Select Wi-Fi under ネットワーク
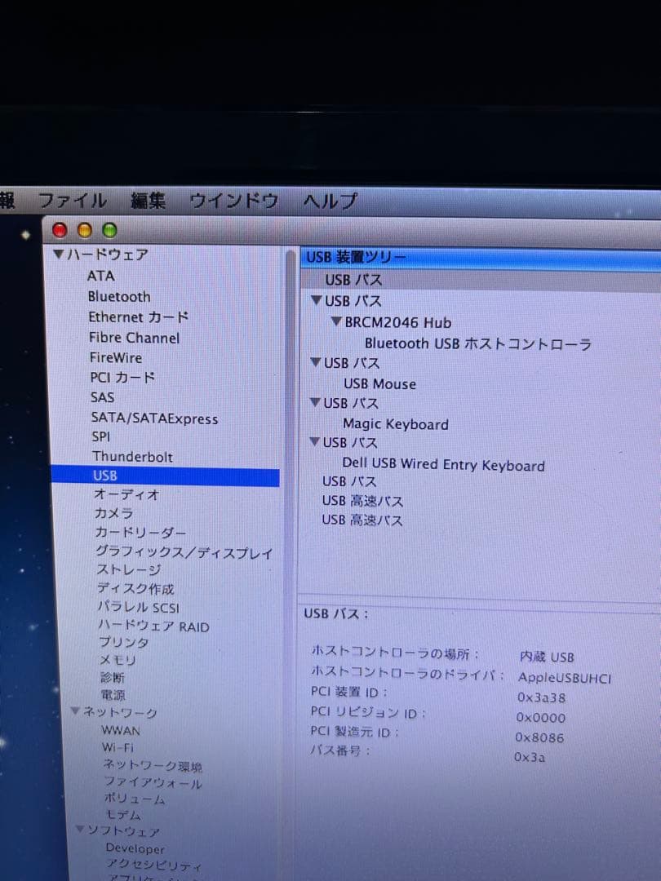This screenshot has height=881, width=661. (117, 748)
